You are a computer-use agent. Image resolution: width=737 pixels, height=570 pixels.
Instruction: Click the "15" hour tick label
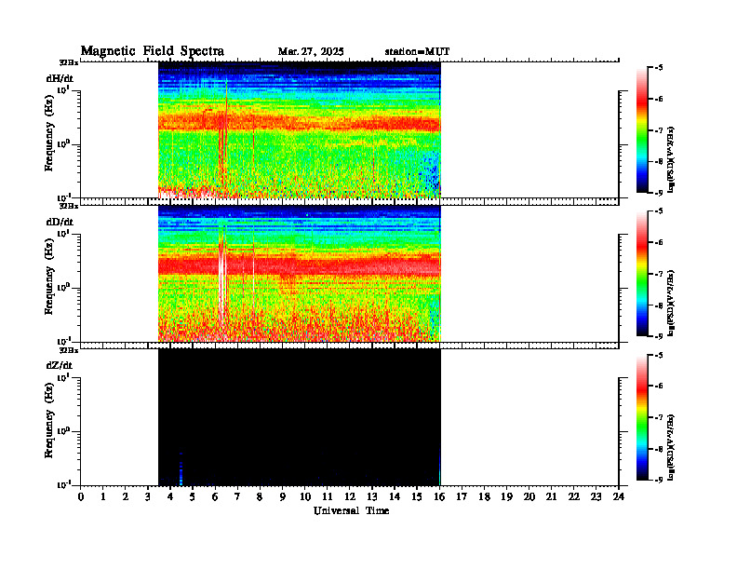417,497
